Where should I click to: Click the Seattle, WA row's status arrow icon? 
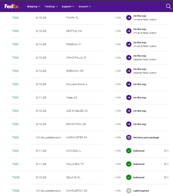129,31
